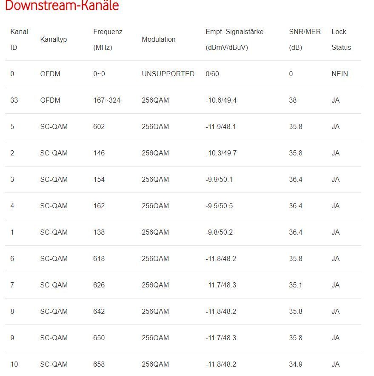This screenshot has width=374, height=376.
Task: Click the Lock Status column header
Action: coord(341,39)
